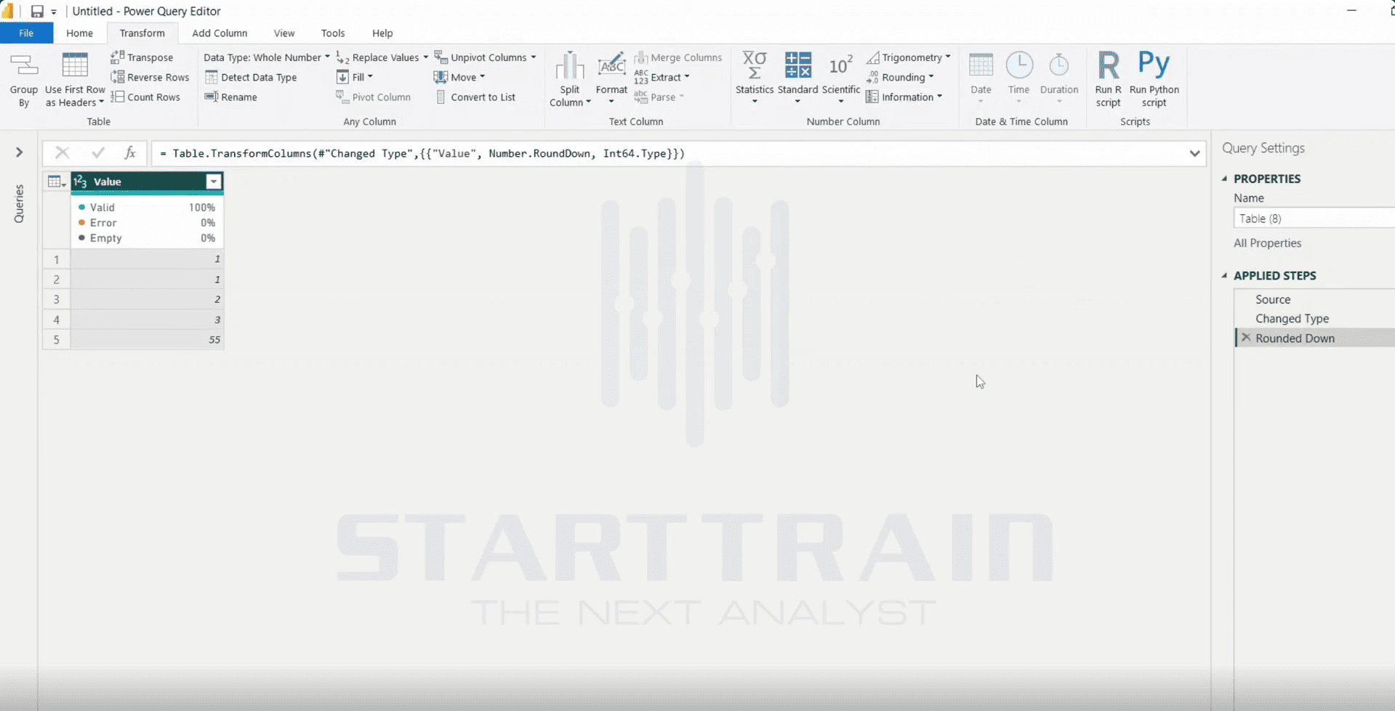Viewport: 1395px width, 711px height.
Task: Open the Statistics tool
Action: [x=755, y=78]
